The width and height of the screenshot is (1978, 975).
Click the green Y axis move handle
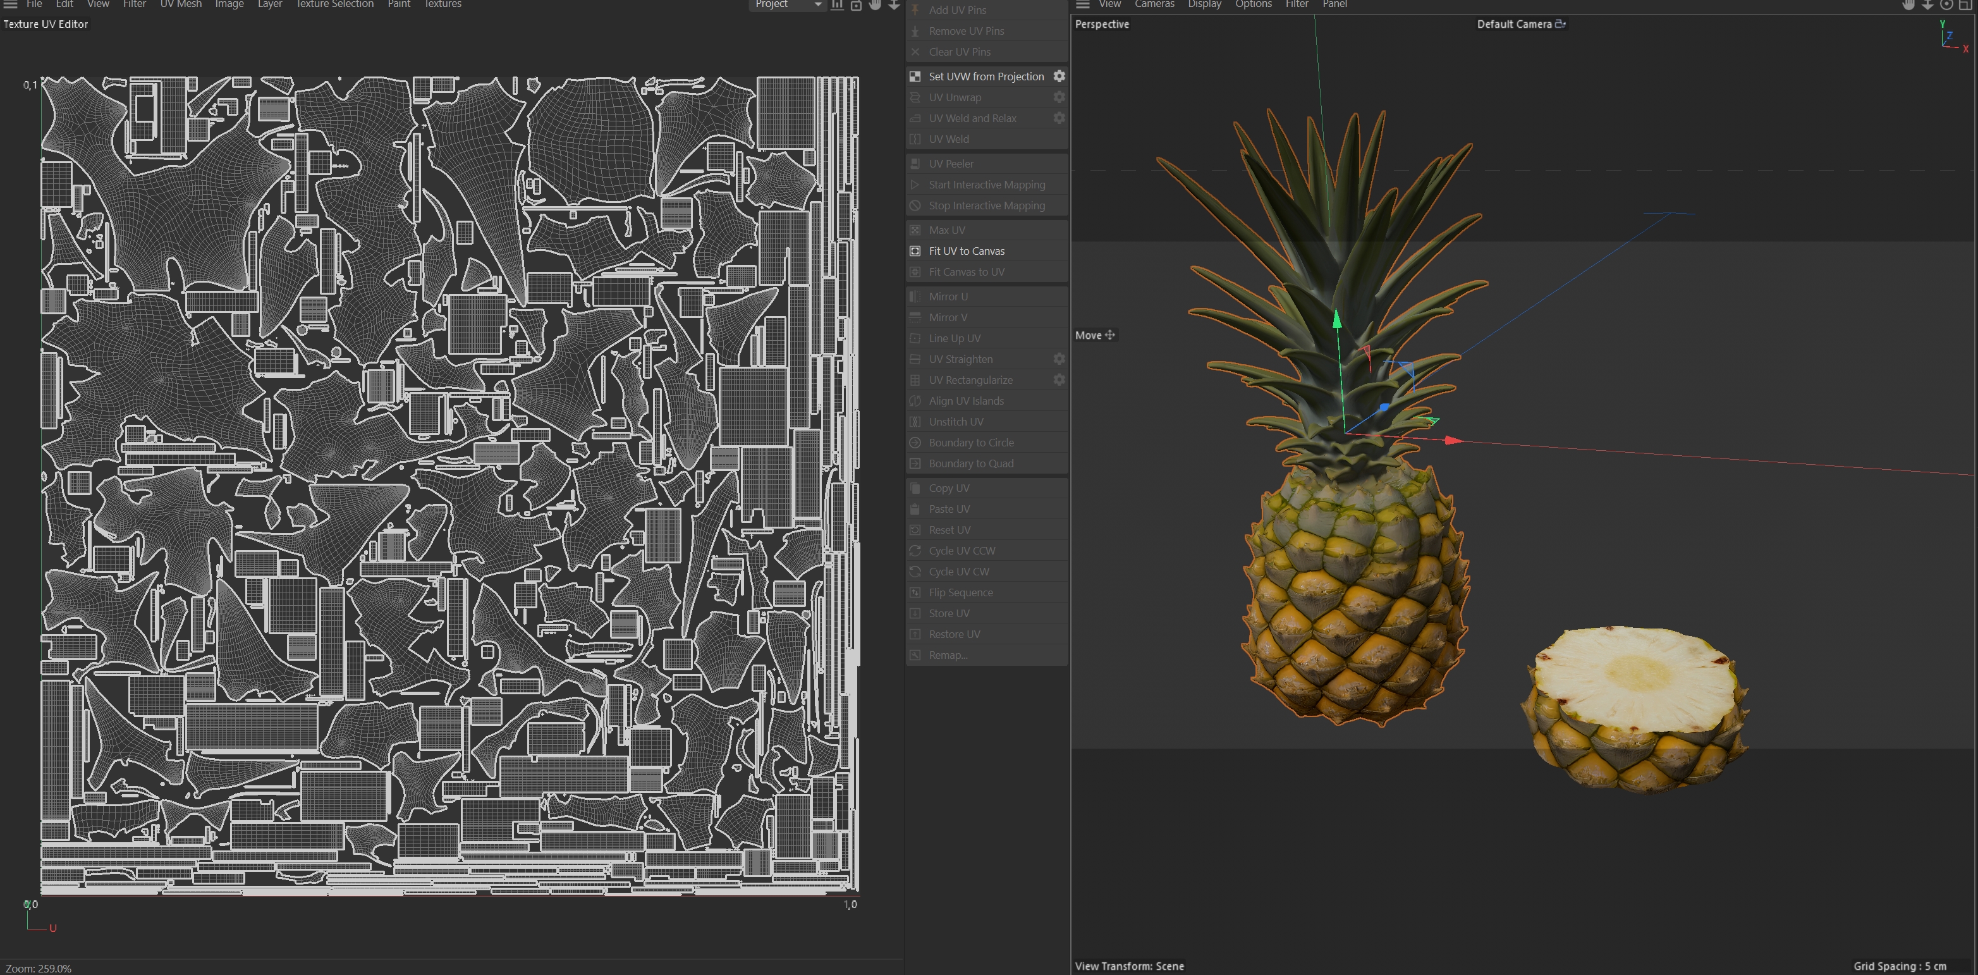click(1337, 319)
